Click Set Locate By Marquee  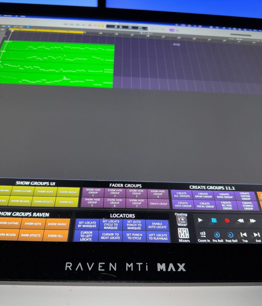point(87,224)
